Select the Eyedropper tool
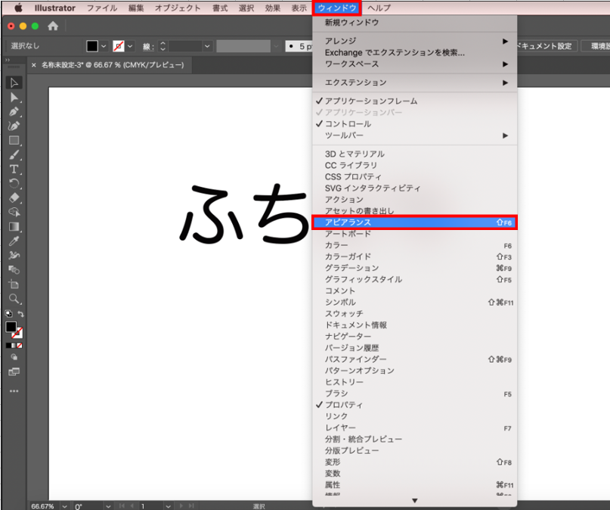This screenshot has width=610, height=510. pos(14,241)
